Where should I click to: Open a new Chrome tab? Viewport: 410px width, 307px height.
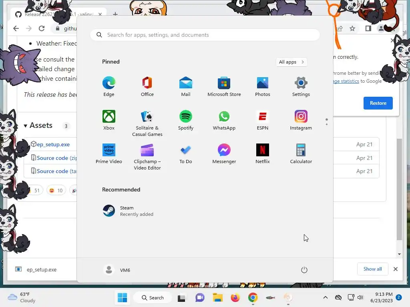click(115, 14)
